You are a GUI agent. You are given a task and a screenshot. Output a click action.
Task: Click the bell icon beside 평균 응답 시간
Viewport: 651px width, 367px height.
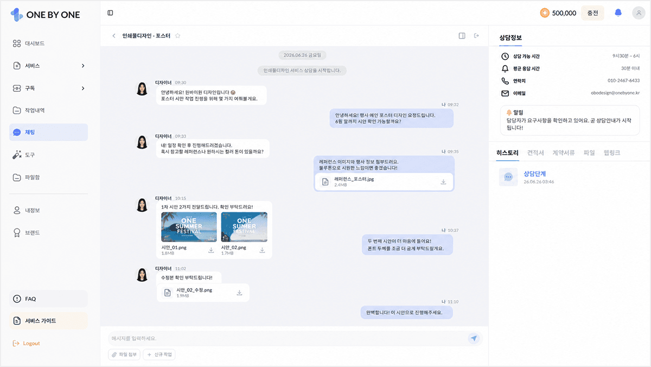pos(505,69)
